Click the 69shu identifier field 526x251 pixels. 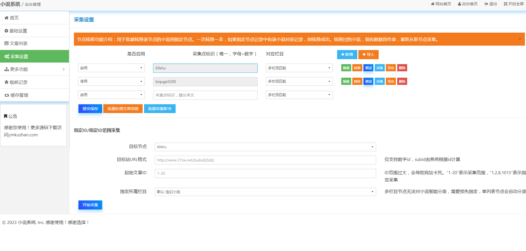pos(205,68)
